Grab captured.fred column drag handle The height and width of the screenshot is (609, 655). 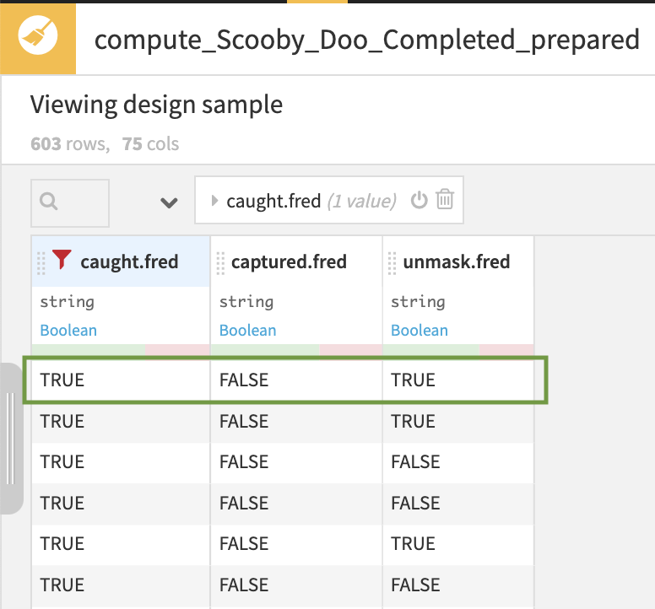coord(220,262)
